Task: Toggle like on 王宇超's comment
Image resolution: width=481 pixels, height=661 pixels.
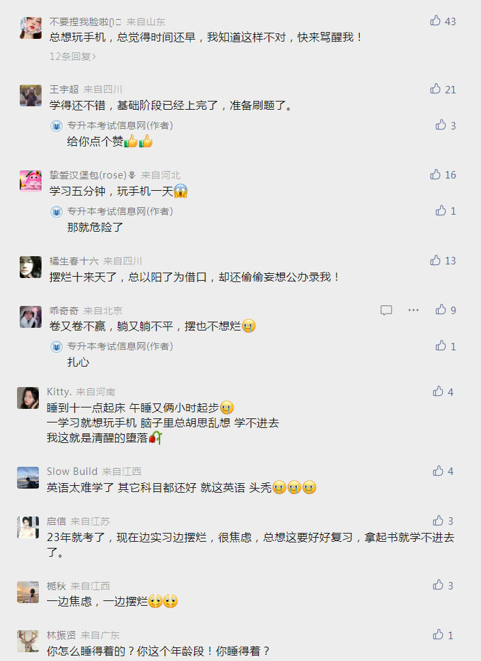Action: [x=435, y=88]
